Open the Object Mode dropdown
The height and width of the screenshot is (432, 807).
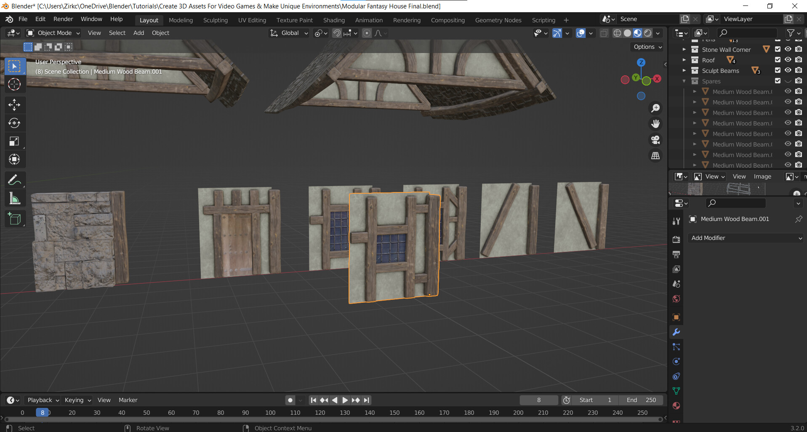[53, 33]
